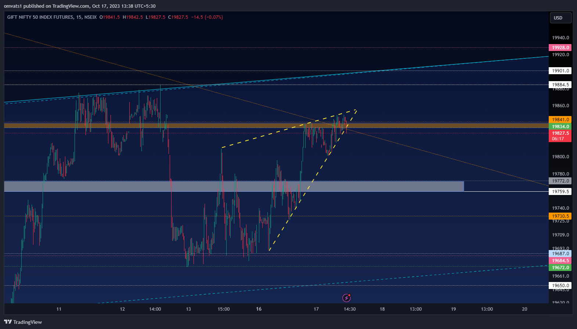Click the low value L19827.5
Screen dimensions: 577x329
coord(155,17)
